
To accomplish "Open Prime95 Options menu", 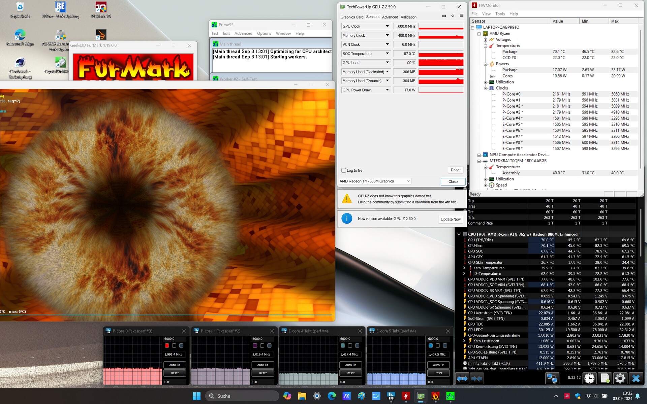I will click(x=264, y=33).
